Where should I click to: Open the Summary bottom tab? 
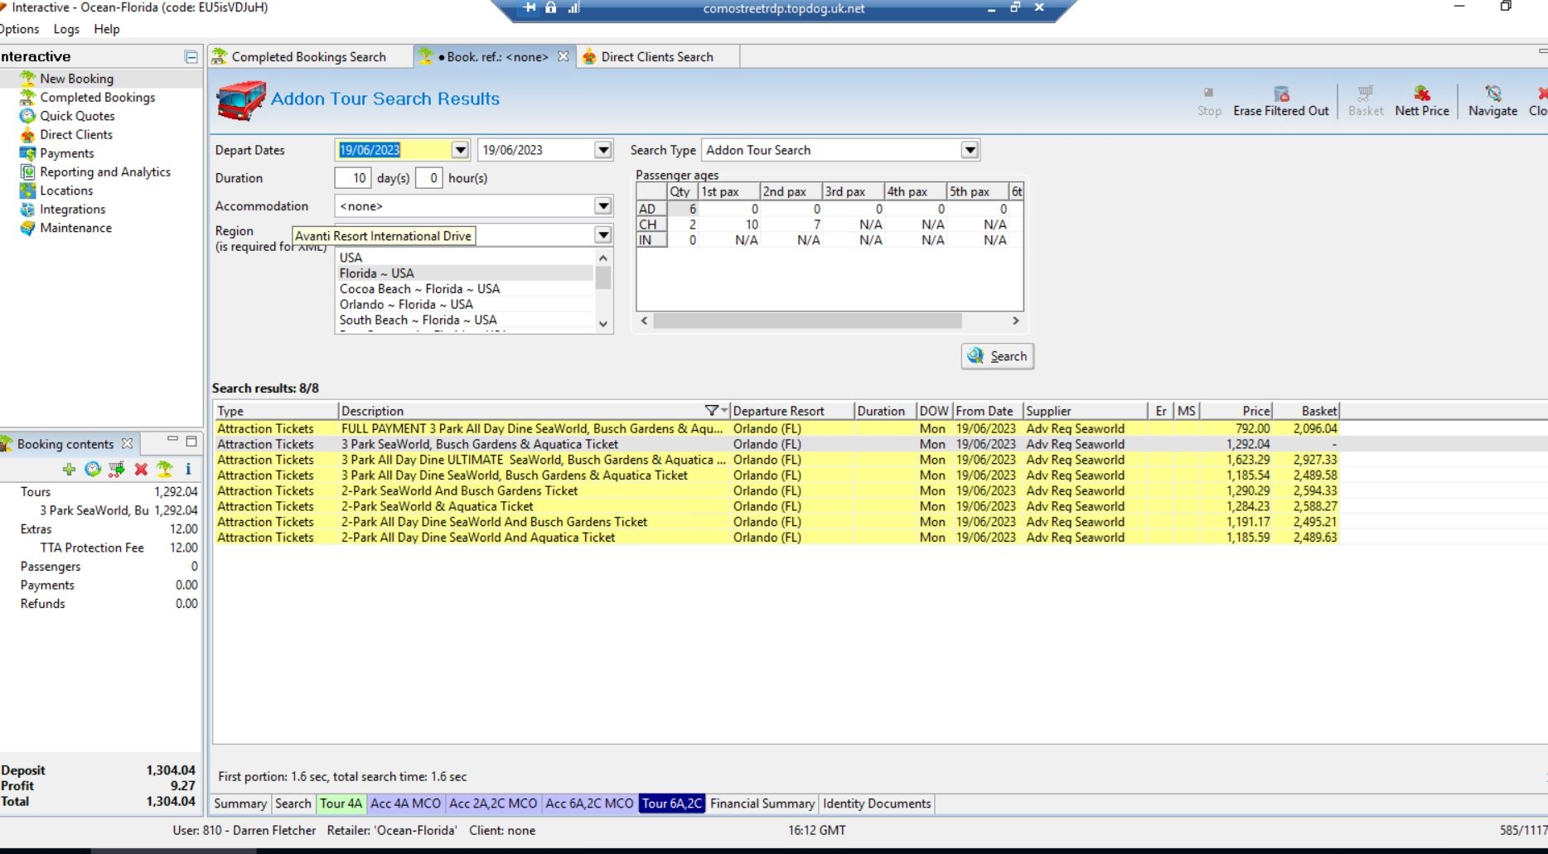240,803
